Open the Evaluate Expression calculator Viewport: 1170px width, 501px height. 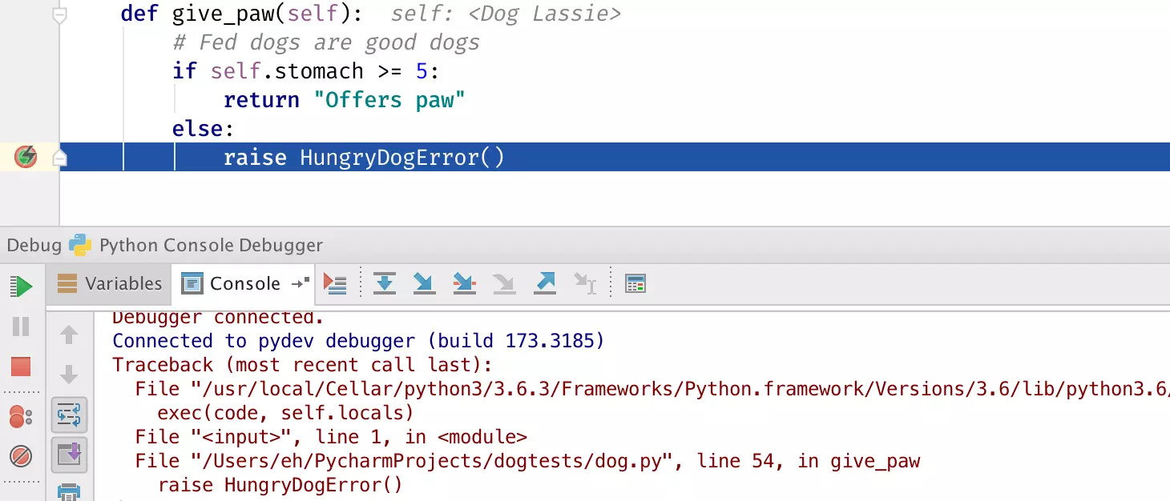[635, 283]
